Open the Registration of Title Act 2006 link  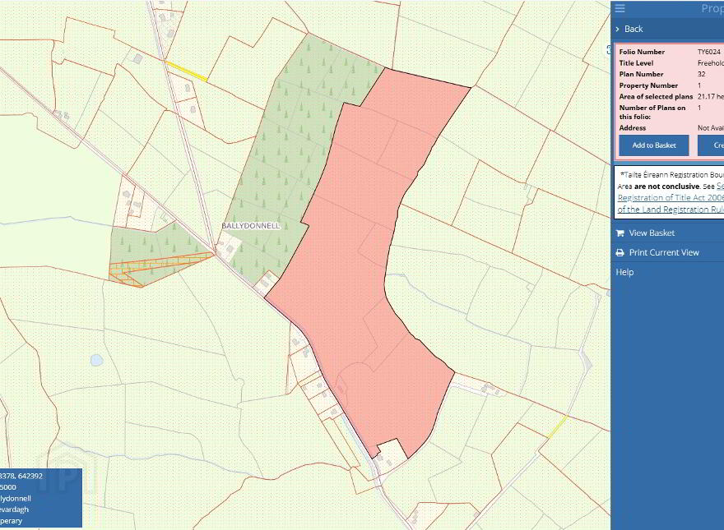click(671, 197)
